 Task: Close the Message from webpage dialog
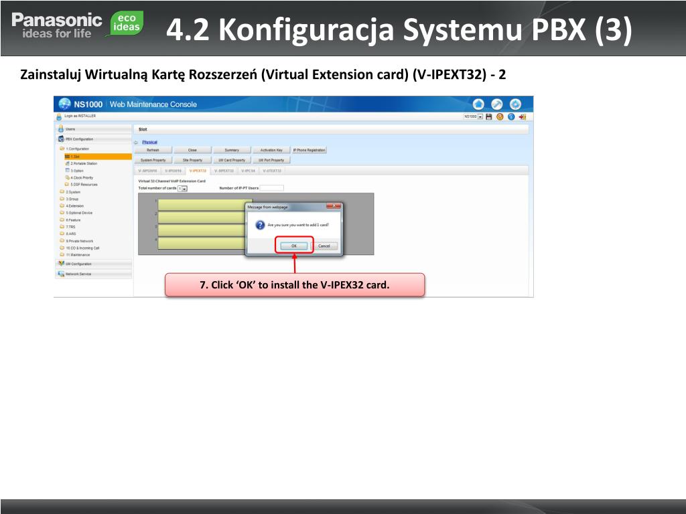click(334, 206)
